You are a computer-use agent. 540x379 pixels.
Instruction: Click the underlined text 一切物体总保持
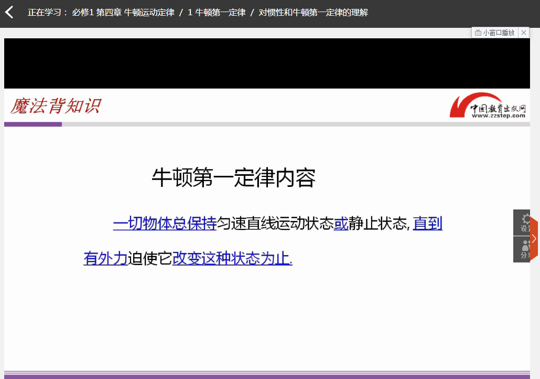164,224
